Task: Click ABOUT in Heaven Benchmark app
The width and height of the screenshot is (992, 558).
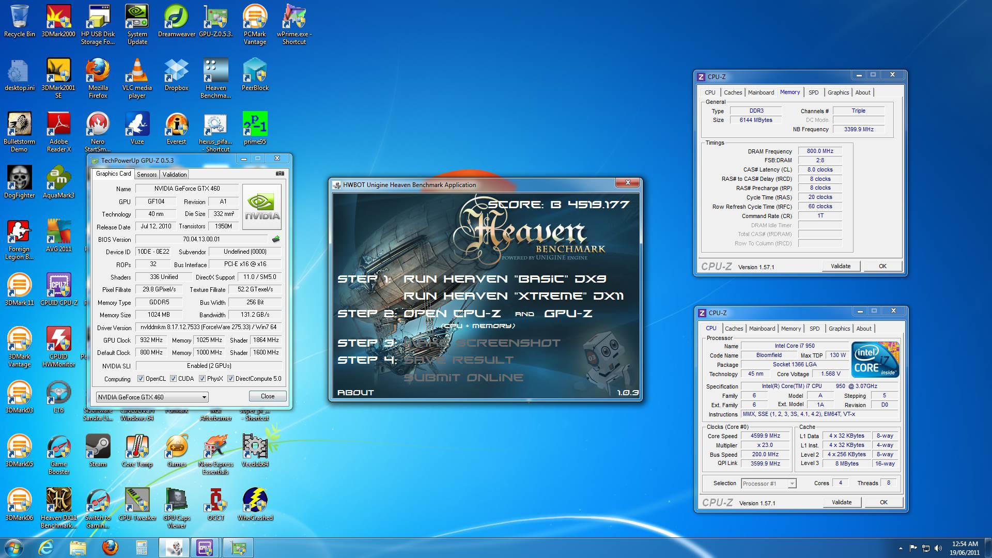Action: [355, 393]
